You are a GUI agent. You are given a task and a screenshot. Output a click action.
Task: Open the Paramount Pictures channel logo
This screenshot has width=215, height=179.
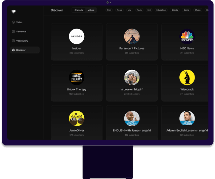[x=132, y=36]
